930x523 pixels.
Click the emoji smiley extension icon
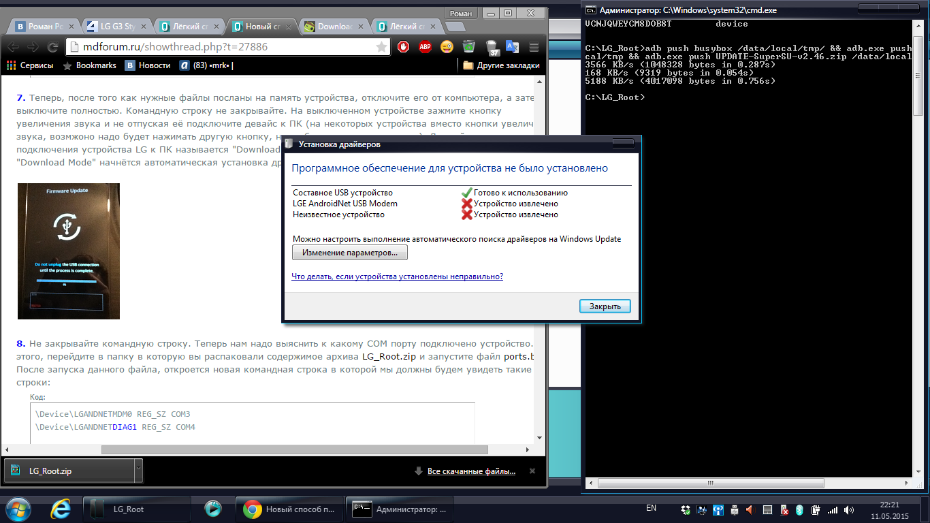click(x=447, y=47)
